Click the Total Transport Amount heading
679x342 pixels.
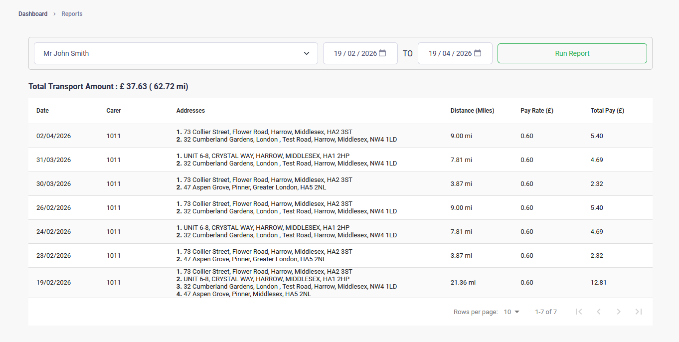pyautogui.click(x=108, y=86)
